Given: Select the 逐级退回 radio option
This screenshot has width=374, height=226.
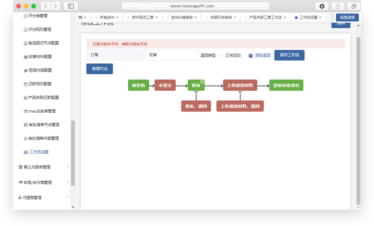Looking at the screenshot, I should 250,56.
